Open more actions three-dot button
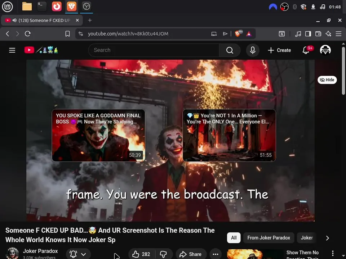 pyautogui.click(x=216, y=254)
